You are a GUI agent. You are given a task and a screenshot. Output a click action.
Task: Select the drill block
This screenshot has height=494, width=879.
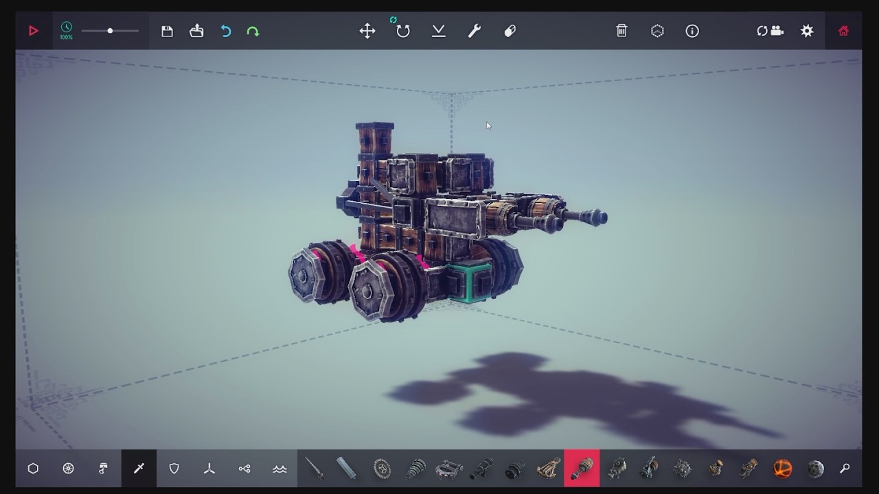(x=415, y=469)
